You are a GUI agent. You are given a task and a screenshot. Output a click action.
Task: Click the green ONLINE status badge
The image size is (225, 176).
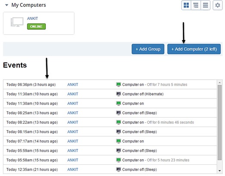click(x=36, y=27)
